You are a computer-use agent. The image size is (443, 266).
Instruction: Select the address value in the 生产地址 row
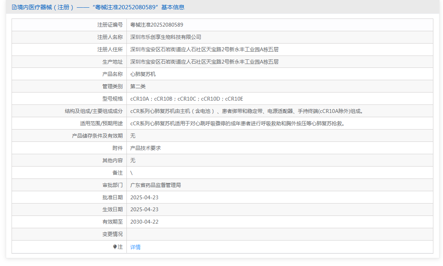204,62
